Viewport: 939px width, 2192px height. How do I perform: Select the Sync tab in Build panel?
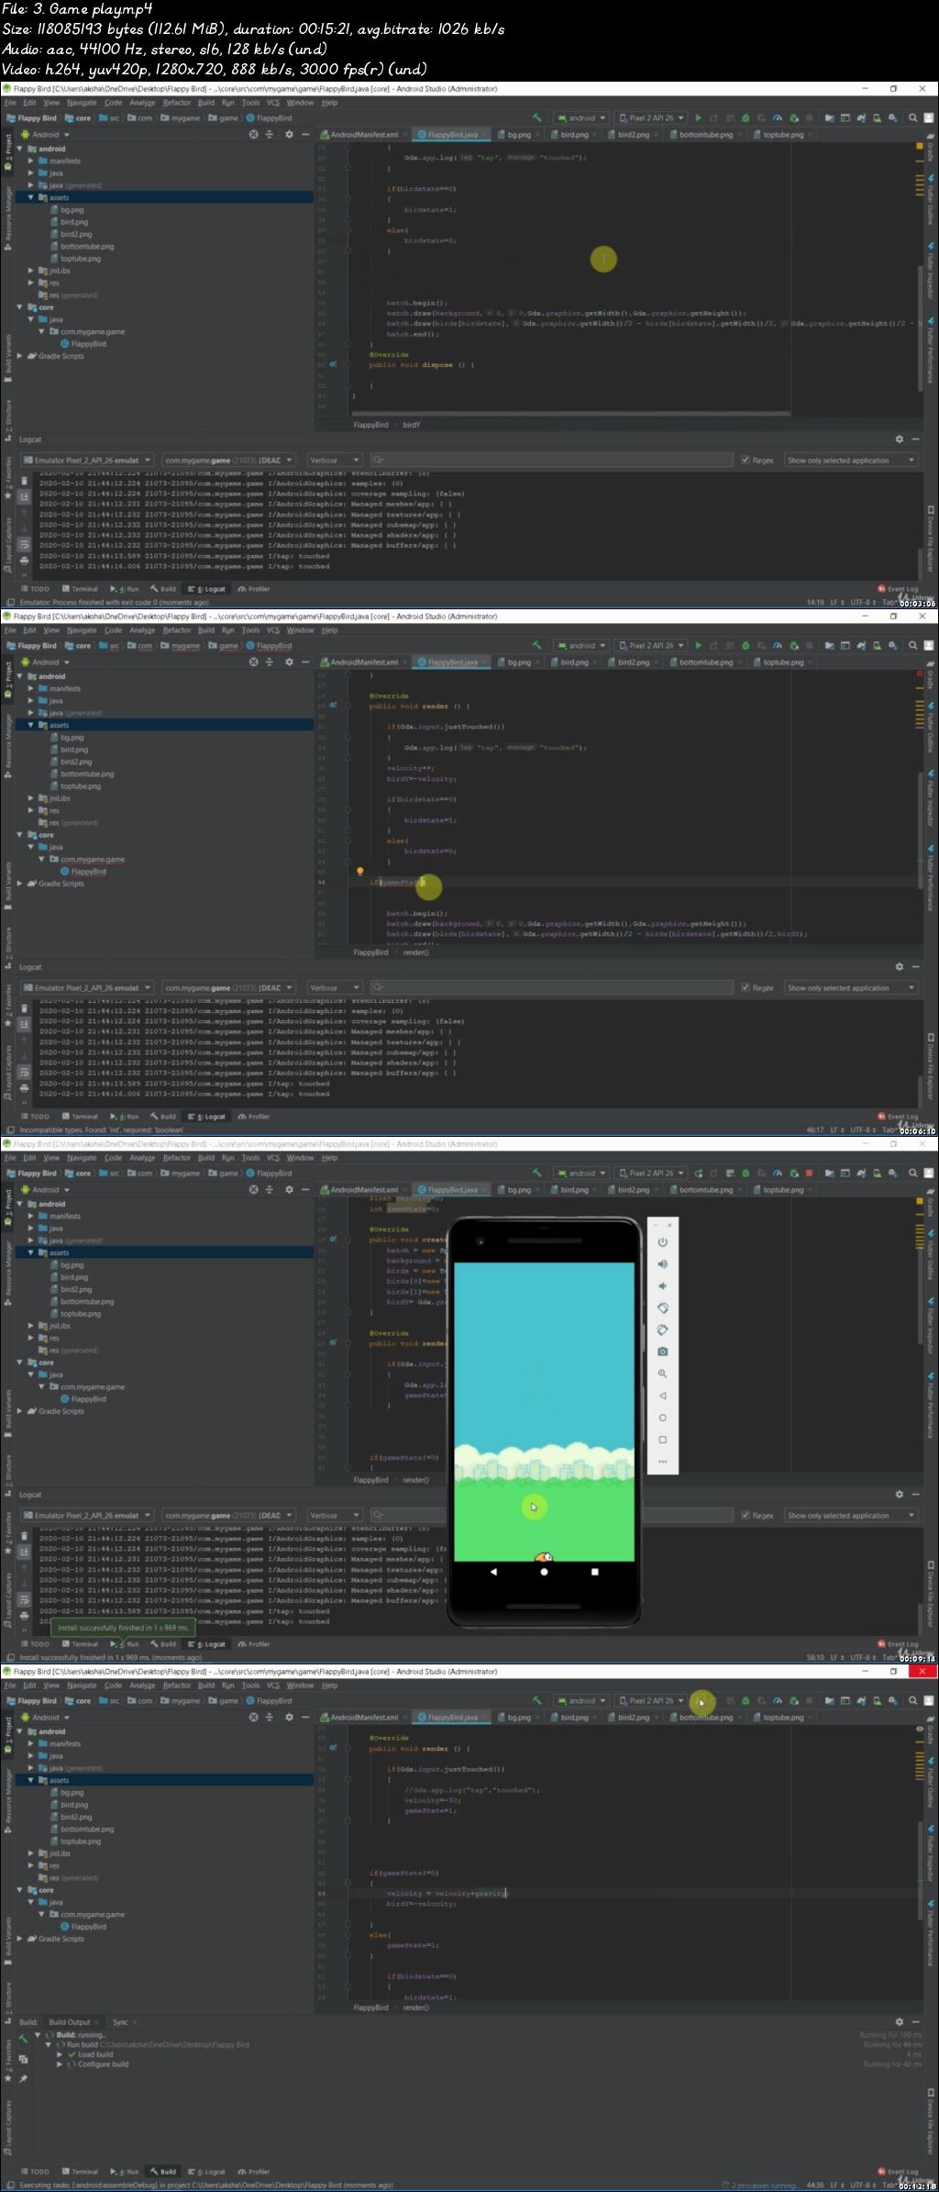click(120, 2022)
